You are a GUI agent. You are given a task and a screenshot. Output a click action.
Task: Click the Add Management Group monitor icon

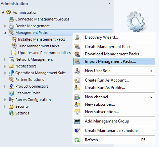[77, 121]
